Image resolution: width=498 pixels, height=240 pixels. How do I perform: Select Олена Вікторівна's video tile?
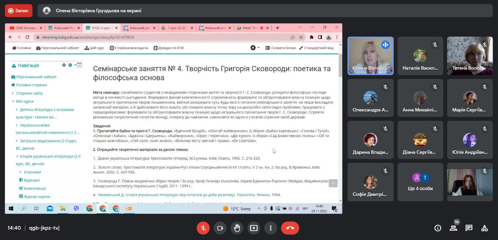(370, 56)
